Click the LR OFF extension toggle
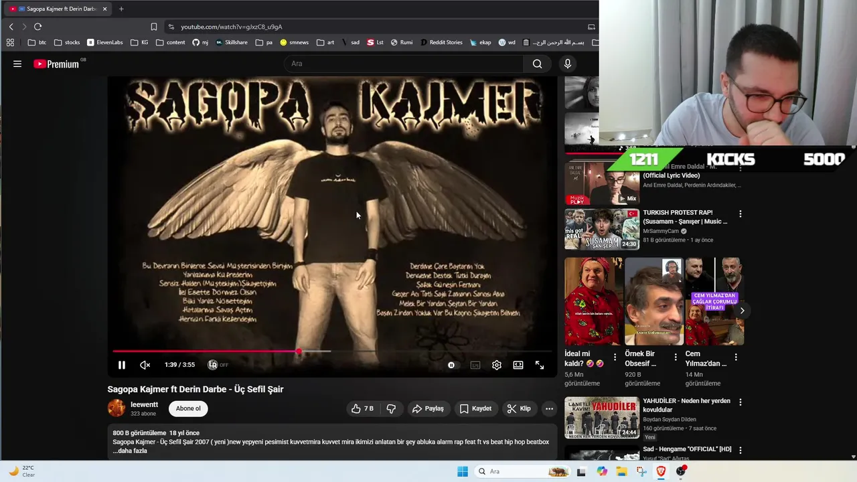The height and width of the screenshot is (482, 857). coord(218,365)
